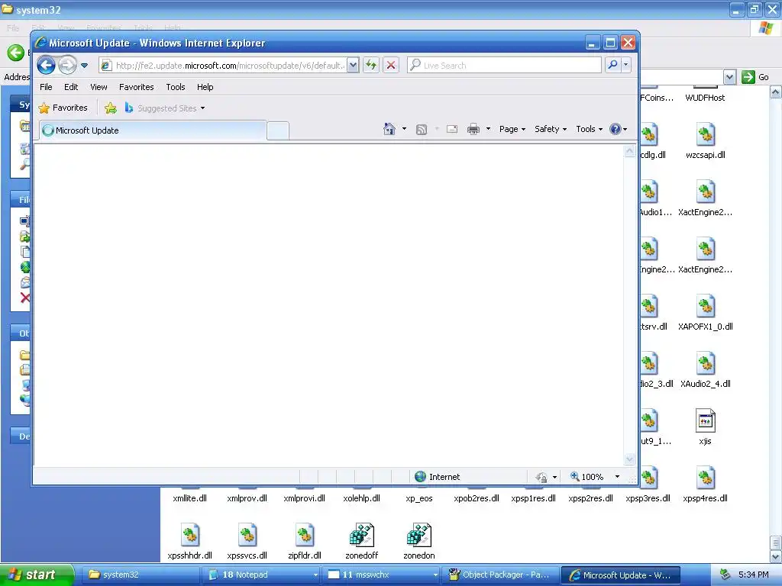Click the Read Mail icon

pos(452,130)
